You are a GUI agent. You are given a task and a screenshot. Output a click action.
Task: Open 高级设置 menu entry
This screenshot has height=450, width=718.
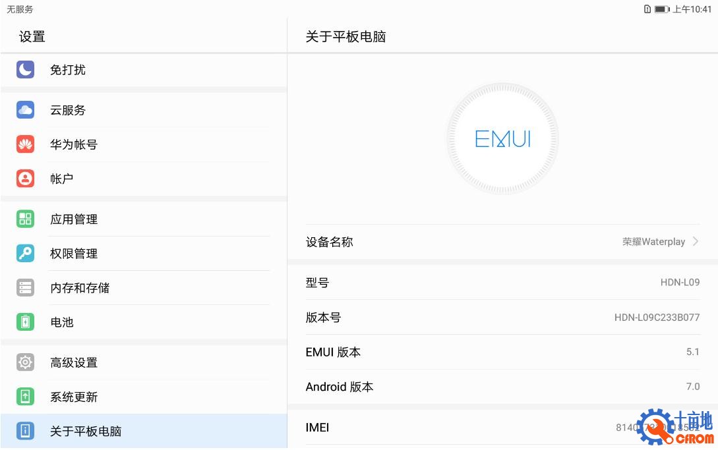(74, 362)
